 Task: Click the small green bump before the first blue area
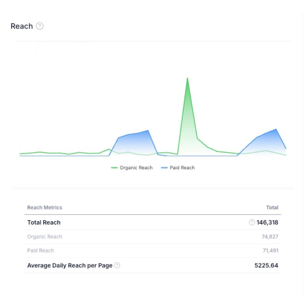coord(109,149)
